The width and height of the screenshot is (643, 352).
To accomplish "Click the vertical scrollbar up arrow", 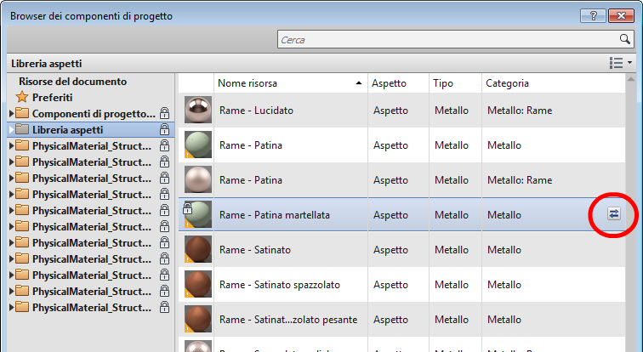I will tap(630, 80).
